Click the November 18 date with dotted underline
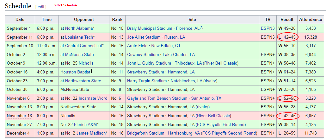Screen dimensions: 326x139 click(19, 116)
